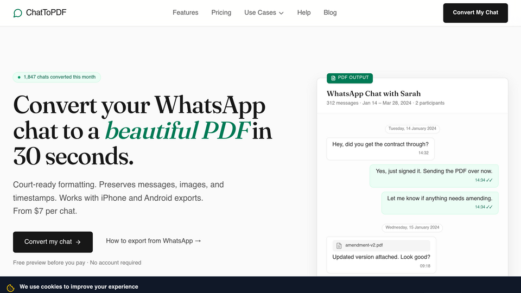
Task: Click the WhatsApp Chat with Sarah title
Action: coord(373,94)
